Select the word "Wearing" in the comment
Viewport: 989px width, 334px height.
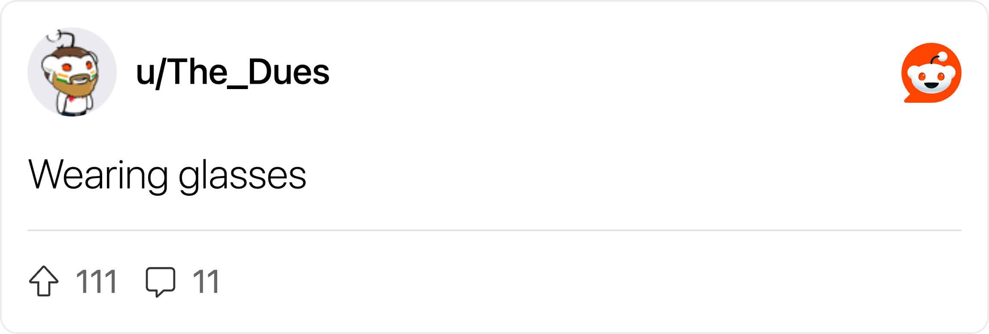pyautogui.click(x=98, y=175)
